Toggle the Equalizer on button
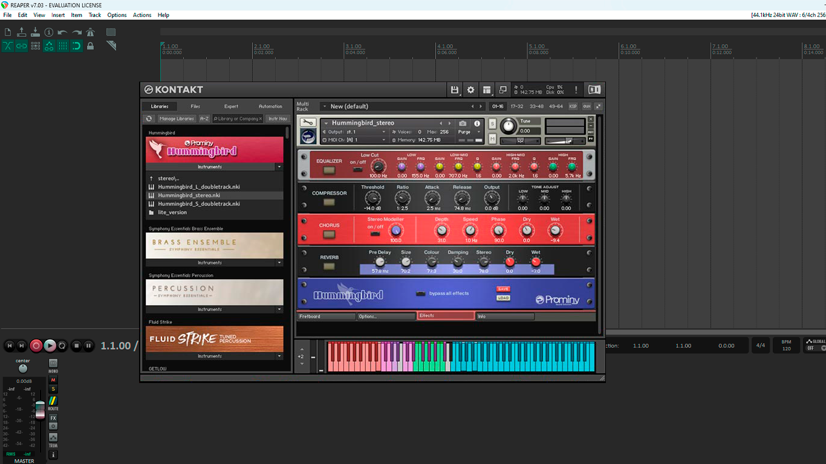 pos(330,170)
